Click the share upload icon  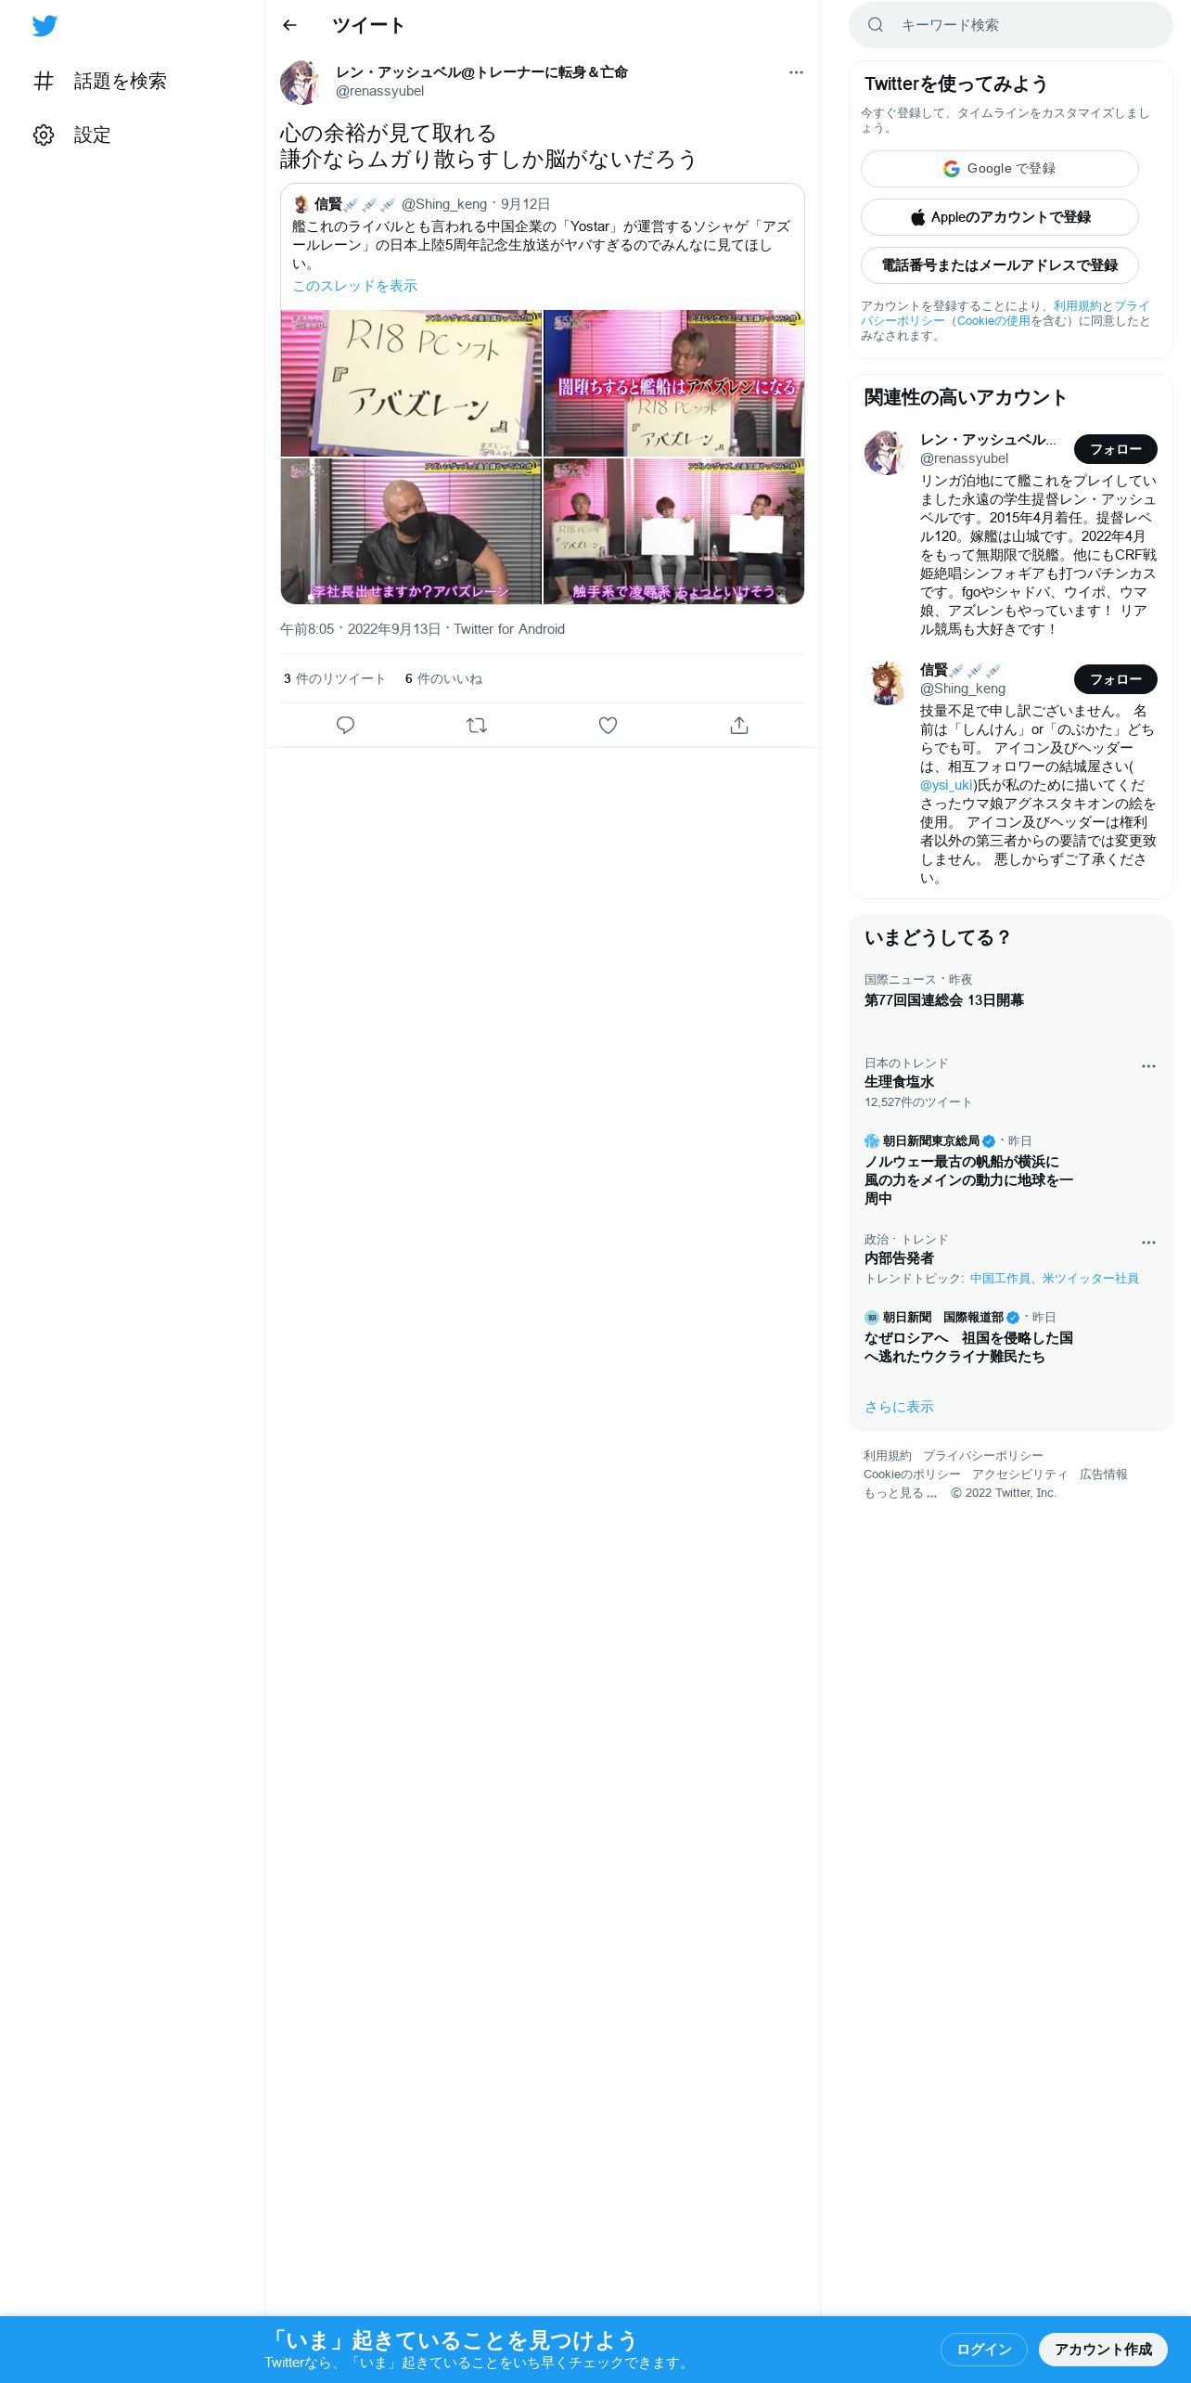pos(739,726)
